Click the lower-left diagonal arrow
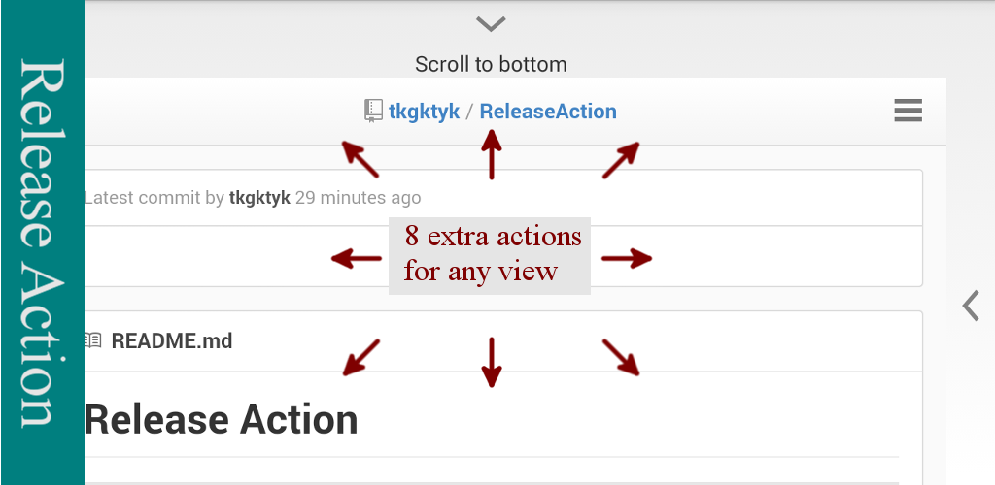This screenshot has height=485, width=995. [x=360, y=356]
